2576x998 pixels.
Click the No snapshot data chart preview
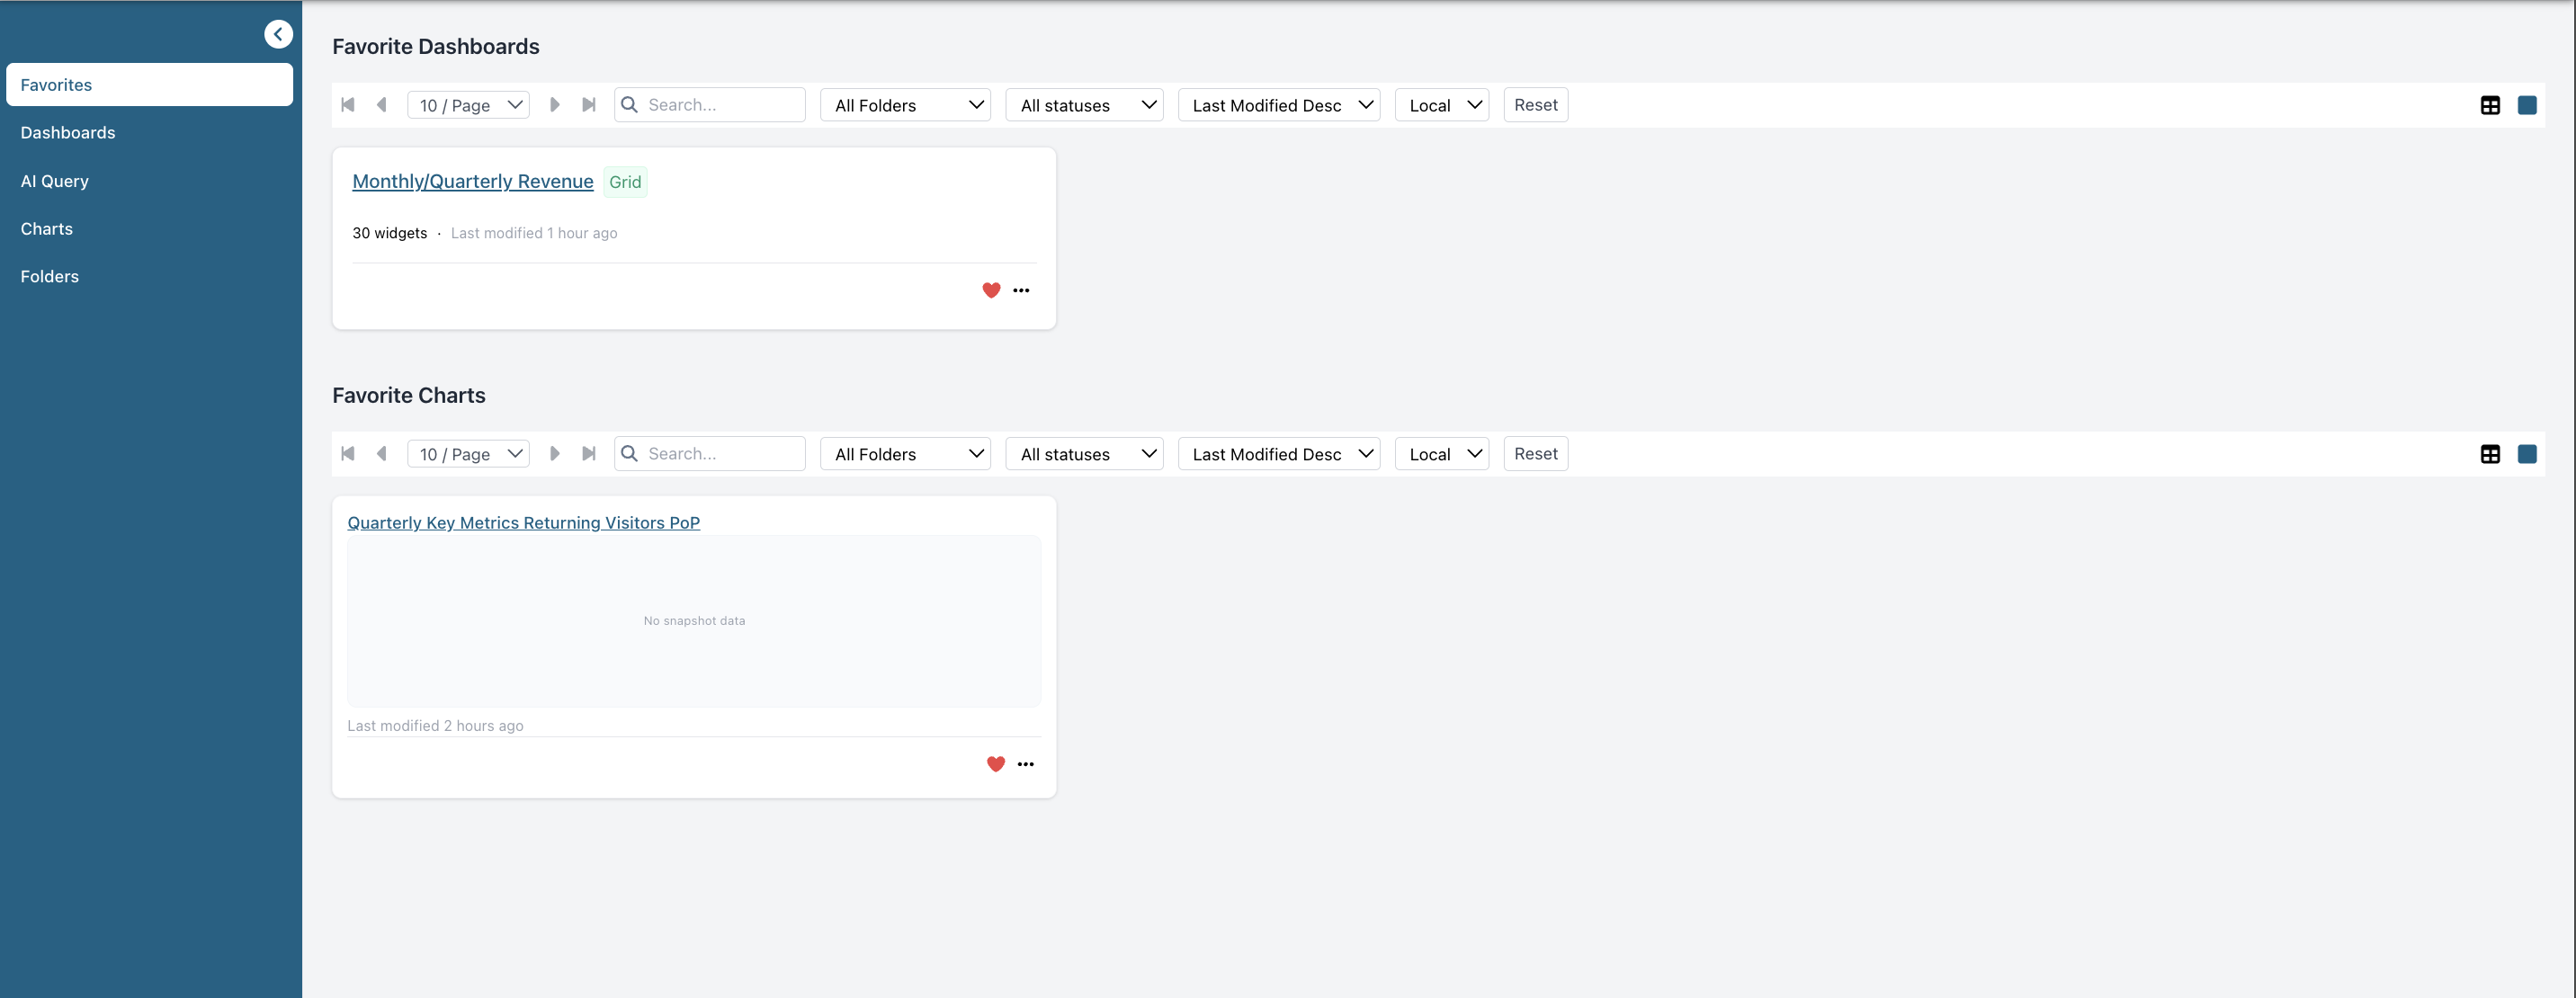(x=694, y=621)
